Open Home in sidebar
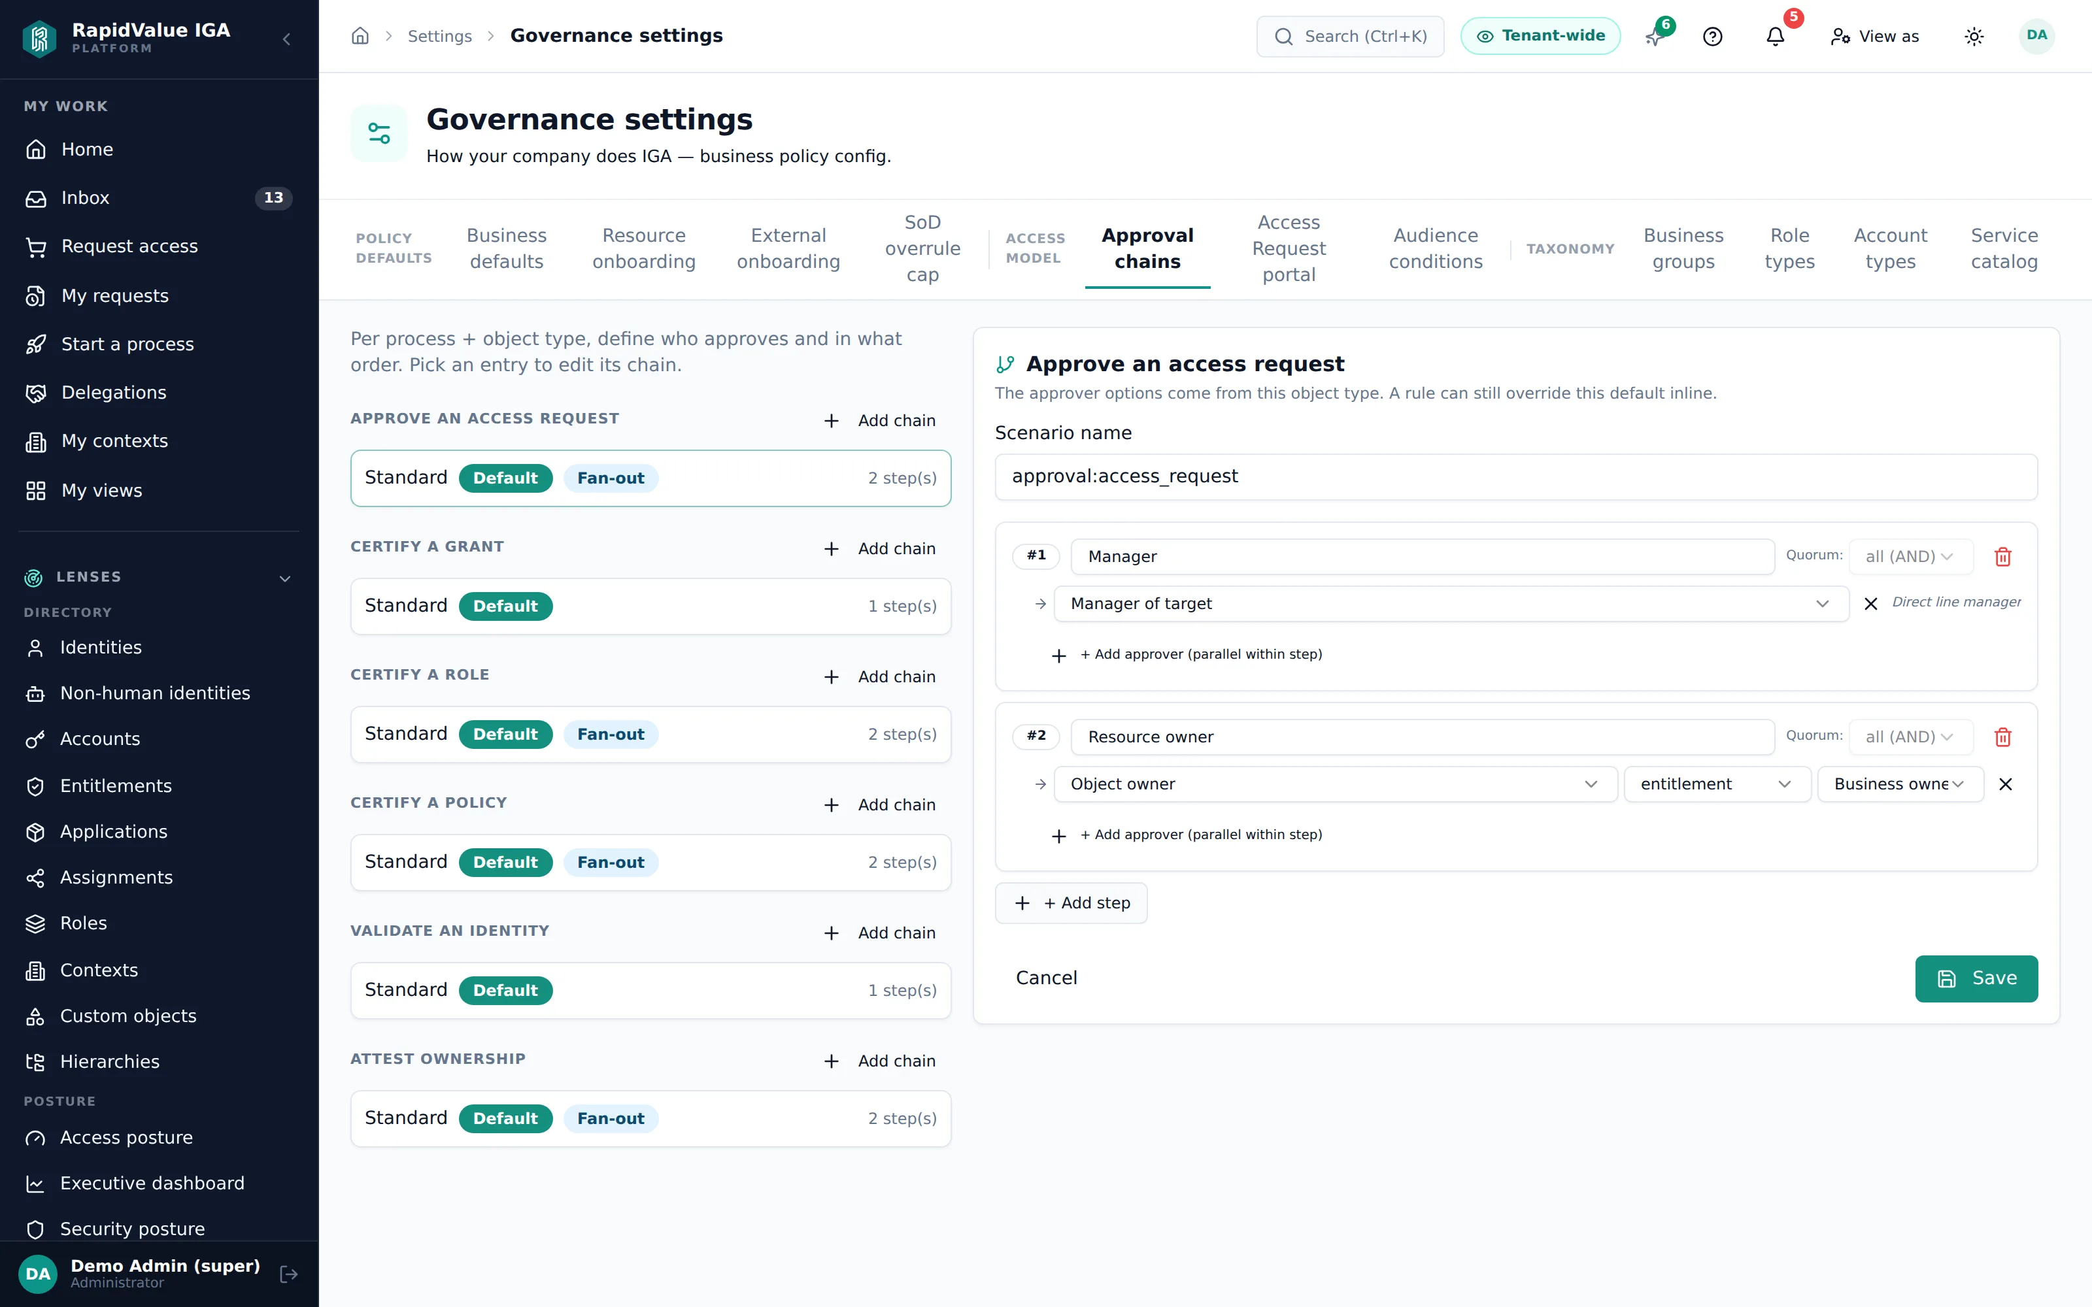Screen dimensions: 2092x1307 159,150
